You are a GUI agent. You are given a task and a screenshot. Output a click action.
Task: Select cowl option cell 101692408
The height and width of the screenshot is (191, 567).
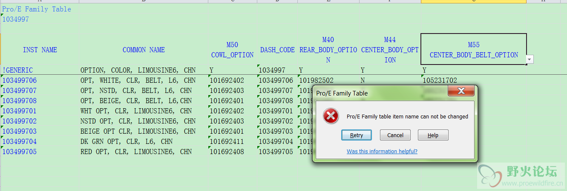click(x=233, y=152)
